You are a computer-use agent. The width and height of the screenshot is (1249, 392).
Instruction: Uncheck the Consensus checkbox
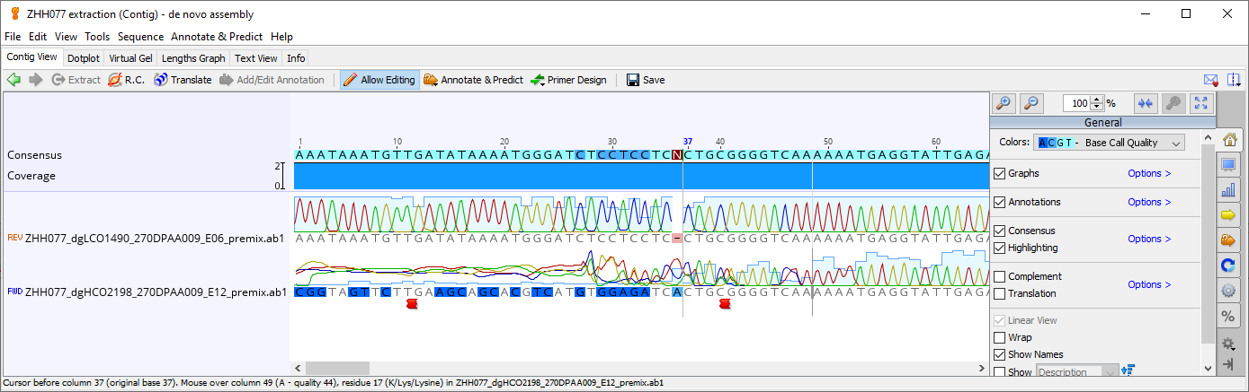point(999,231)
